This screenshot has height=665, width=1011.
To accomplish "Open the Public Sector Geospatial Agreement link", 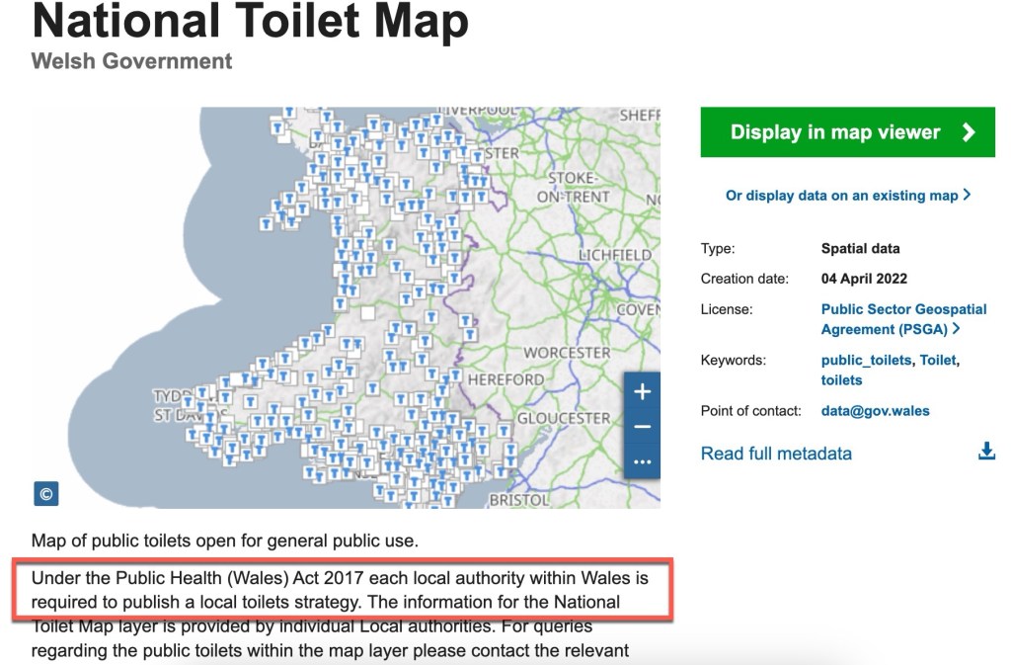I will 903,319.
